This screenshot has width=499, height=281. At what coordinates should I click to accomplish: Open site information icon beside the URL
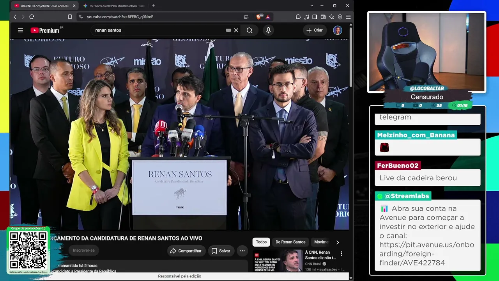[x=81, y=17]
